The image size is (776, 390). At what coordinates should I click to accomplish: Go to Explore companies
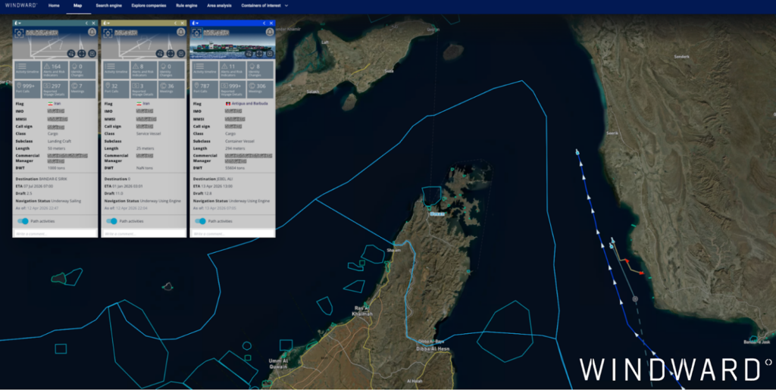coord(149,5)
